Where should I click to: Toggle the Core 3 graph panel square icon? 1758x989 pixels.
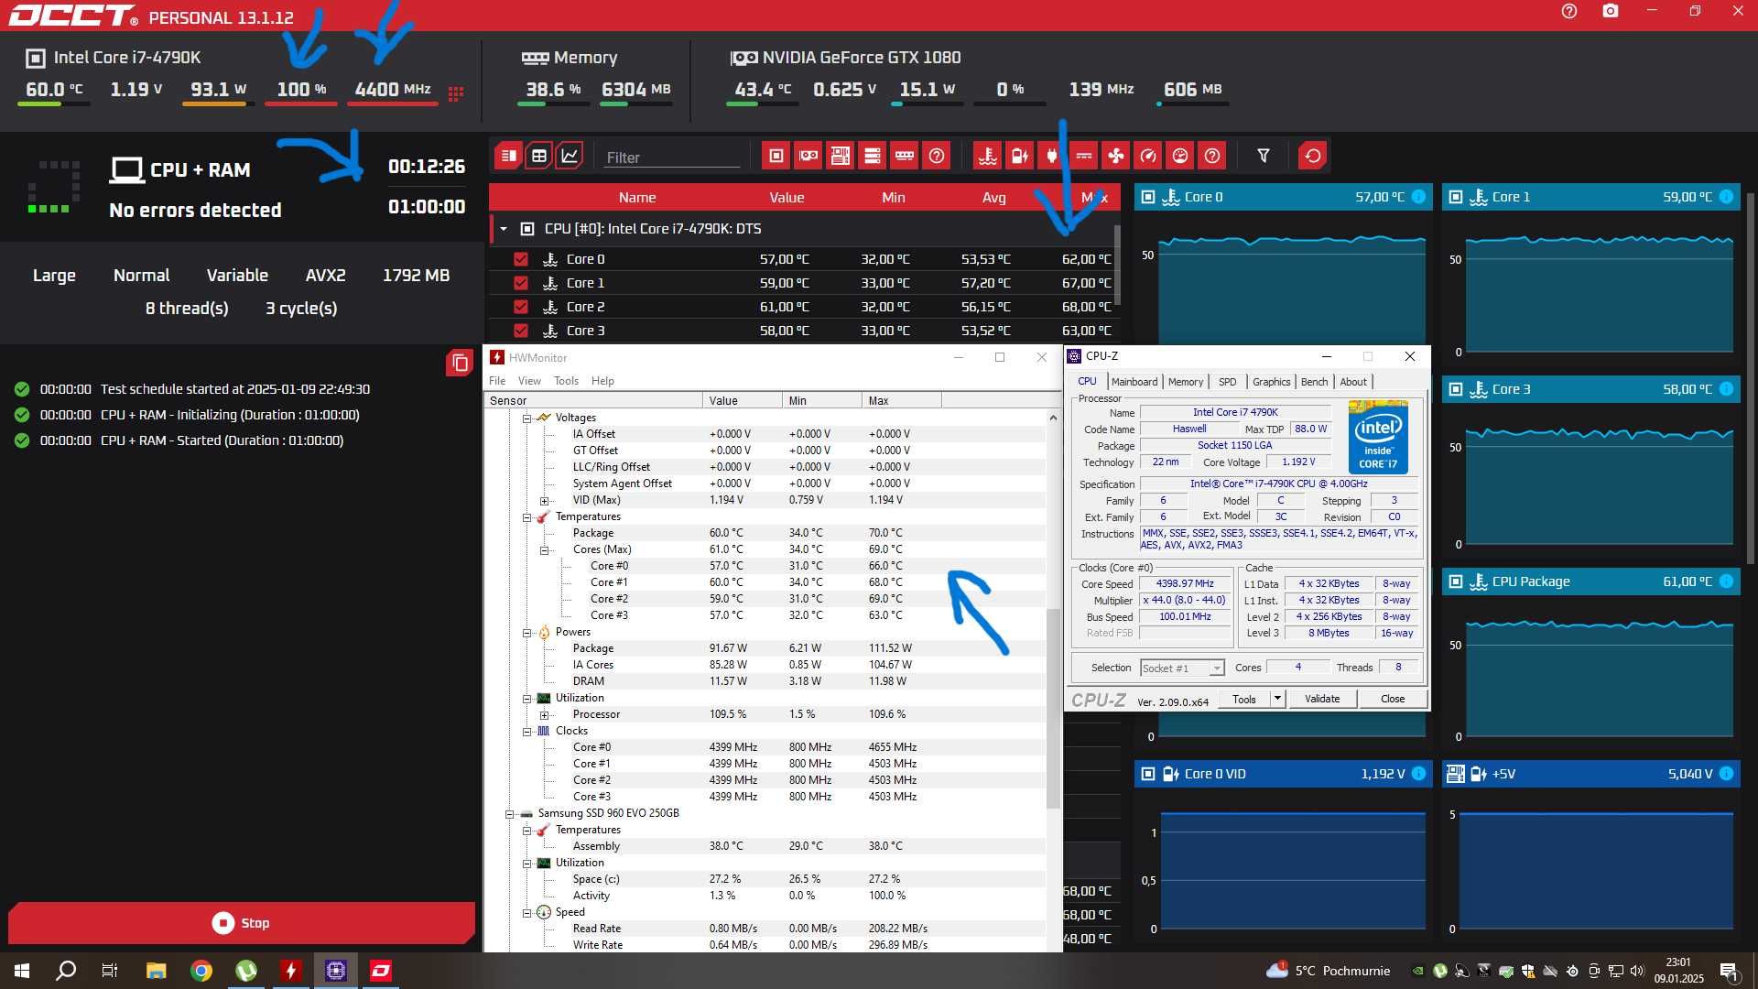pyautogui.click(x=1456, y=389)
